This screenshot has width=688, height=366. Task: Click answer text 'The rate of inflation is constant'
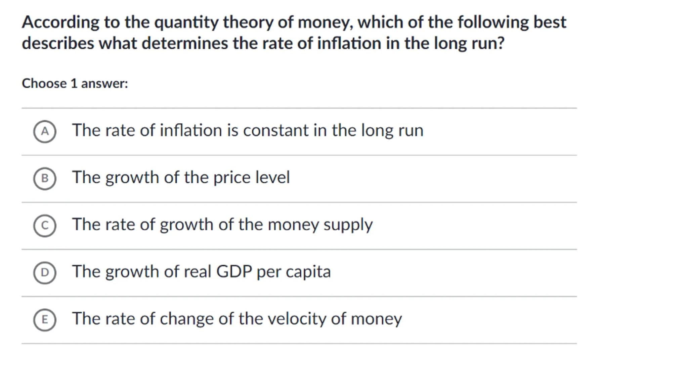pyautogui.click(x=248, y=130)
